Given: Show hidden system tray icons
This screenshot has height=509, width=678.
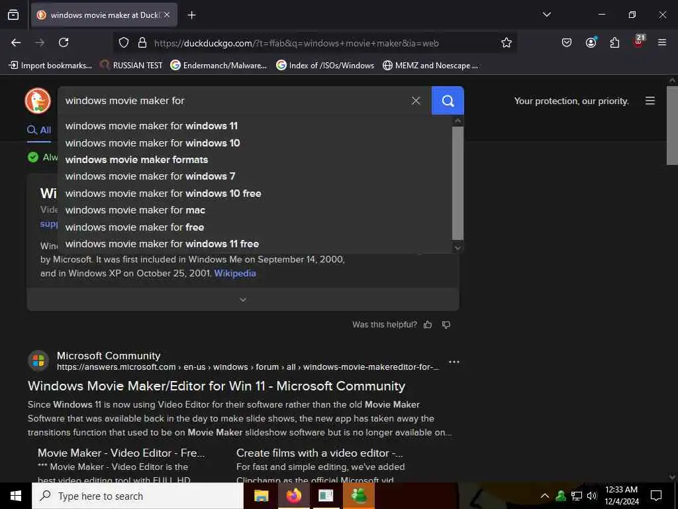Looking at the screenshot, I should tap(545, 496).
